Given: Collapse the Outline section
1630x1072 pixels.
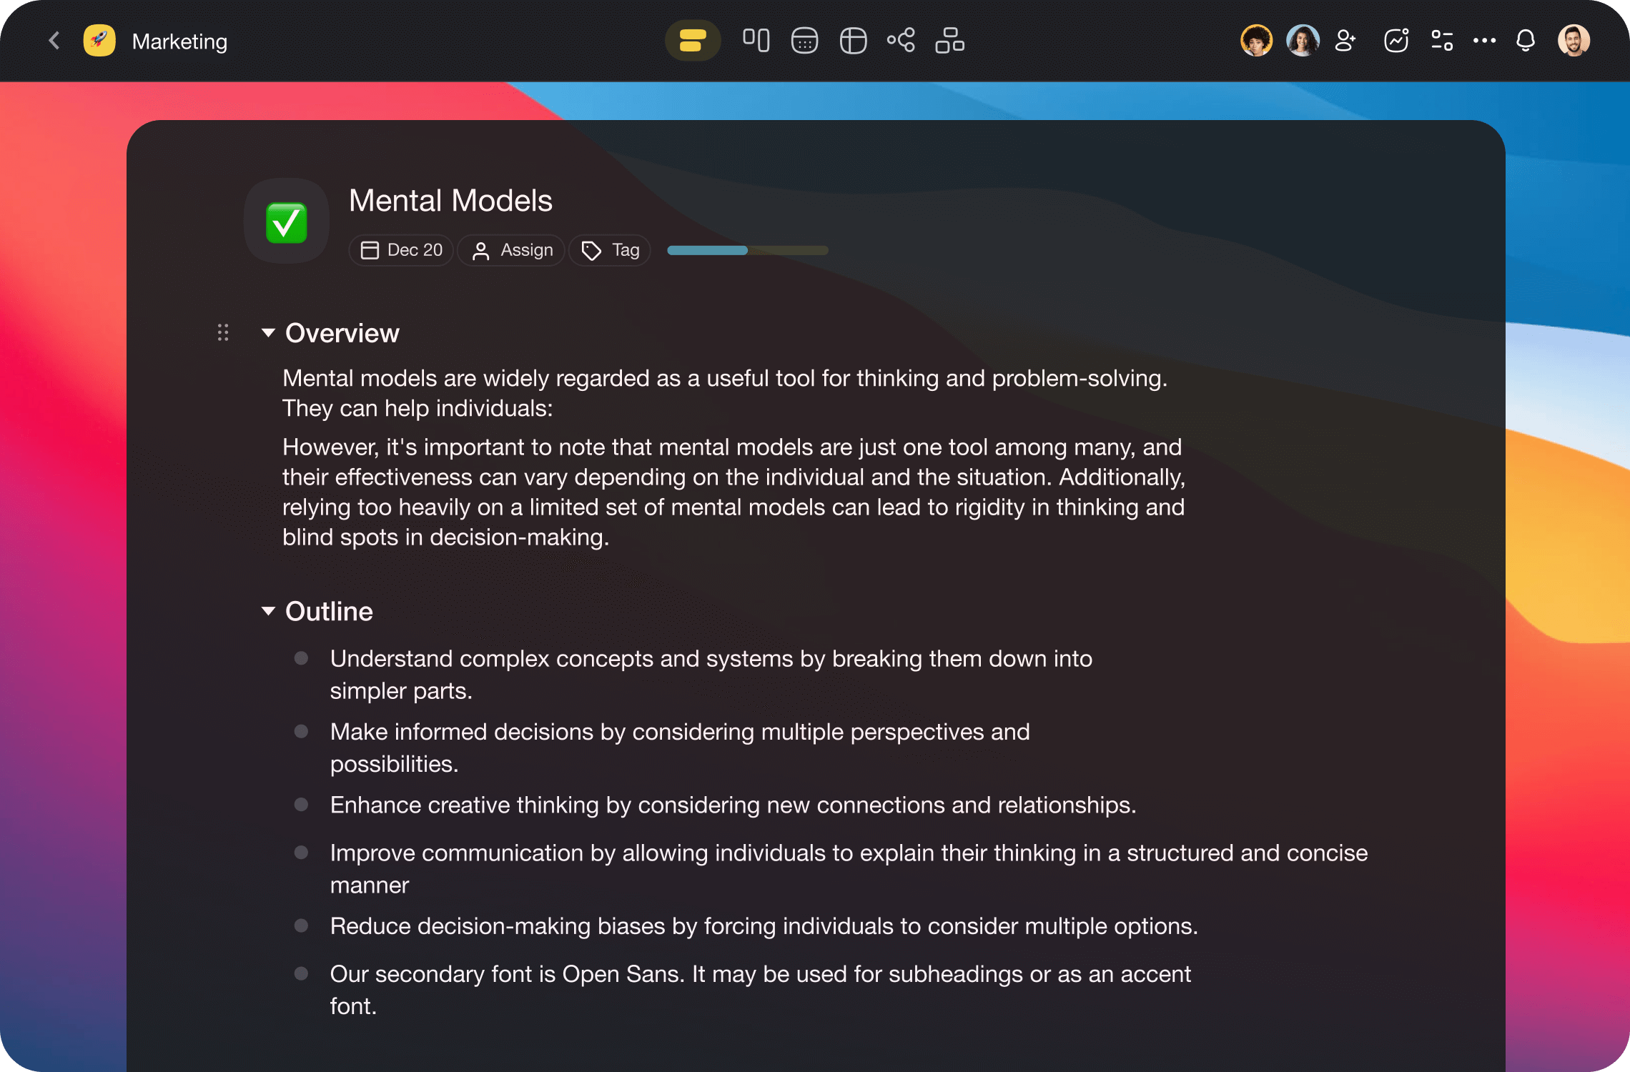Looking at the screenshot, I should click(x=270, y=610).
